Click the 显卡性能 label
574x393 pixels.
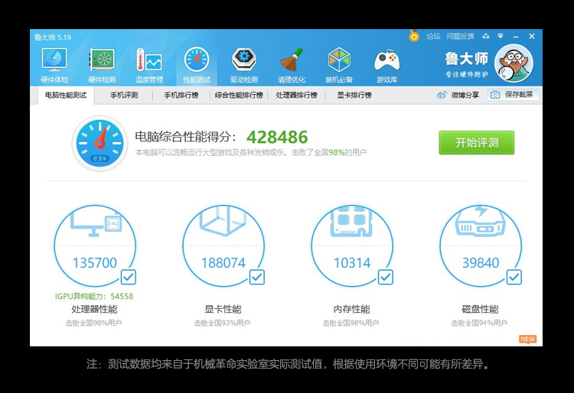(223, 310)
